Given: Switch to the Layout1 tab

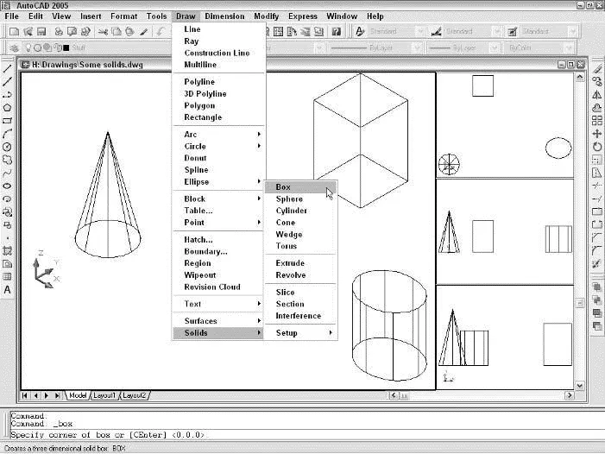Looking at the screenshot, I should (x=104, y=395).
